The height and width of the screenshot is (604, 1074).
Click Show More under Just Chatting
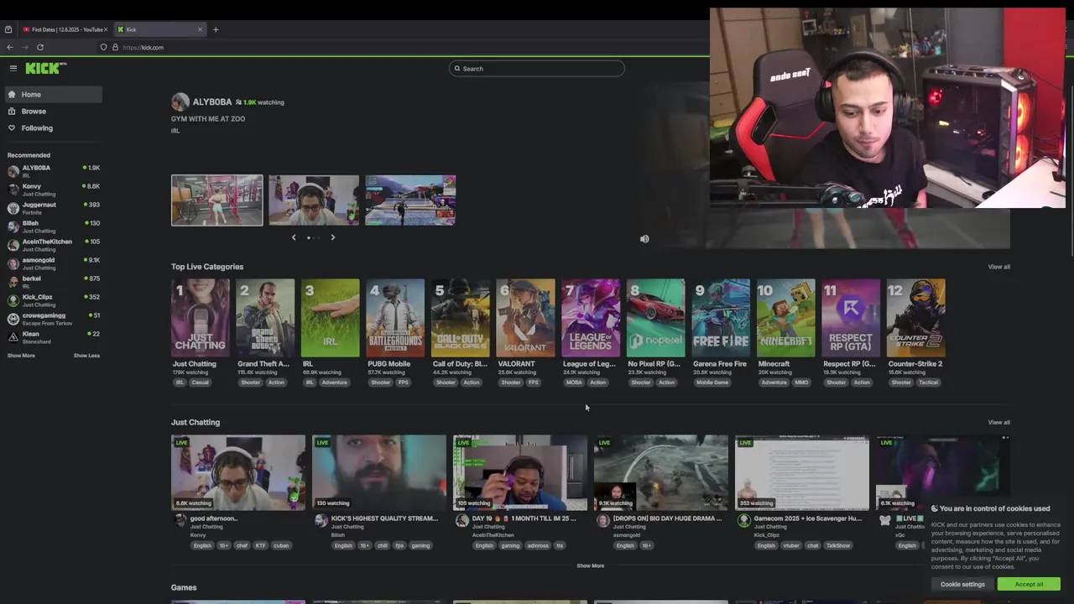[x=590, y=565]
